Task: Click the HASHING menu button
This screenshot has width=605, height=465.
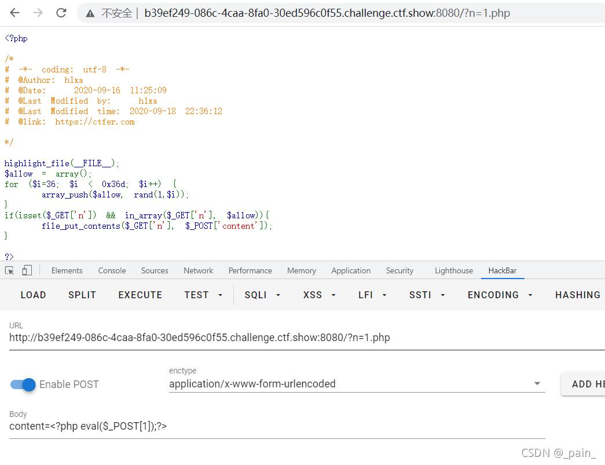Action: click(x=578, y=295)
